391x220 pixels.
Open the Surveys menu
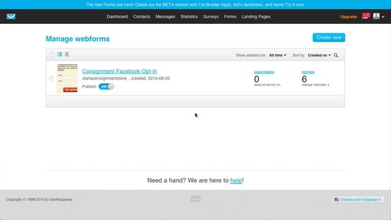[211, 16]
